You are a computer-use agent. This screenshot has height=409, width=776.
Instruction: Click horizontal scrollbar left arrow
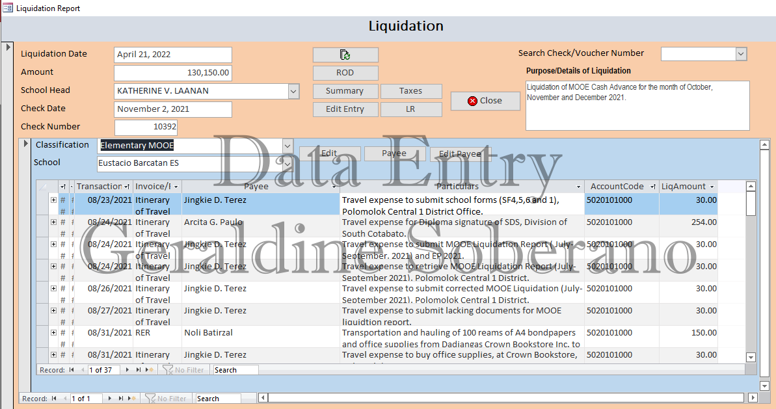click(x=263, y=398)
